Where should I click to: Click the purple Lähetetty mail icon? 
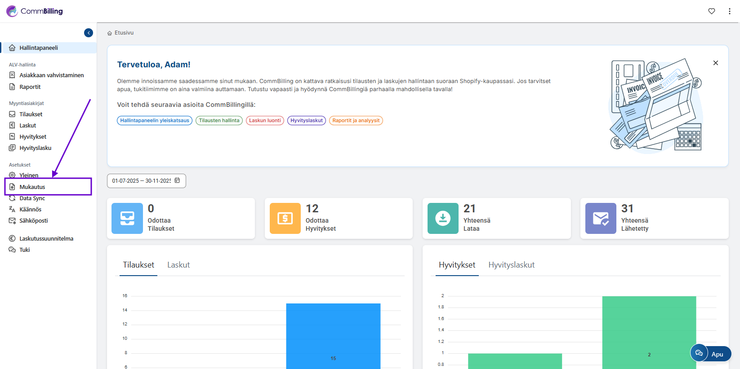point(601,219)
